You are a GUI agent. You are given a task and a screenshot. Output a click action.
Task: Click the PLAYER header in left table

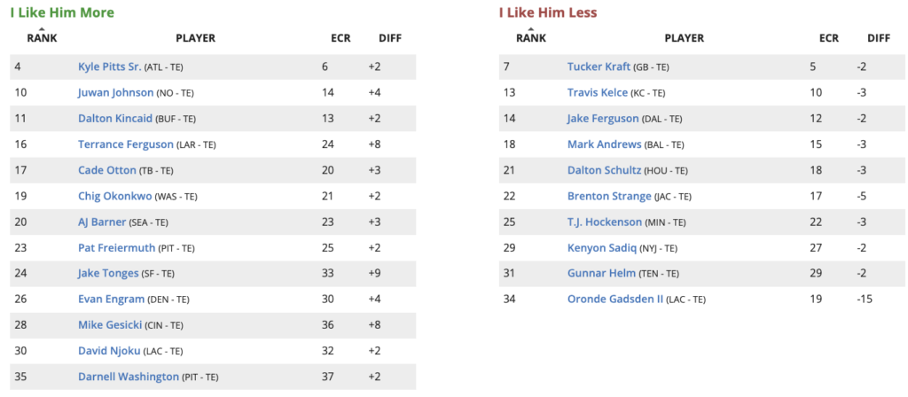[195, 38]
